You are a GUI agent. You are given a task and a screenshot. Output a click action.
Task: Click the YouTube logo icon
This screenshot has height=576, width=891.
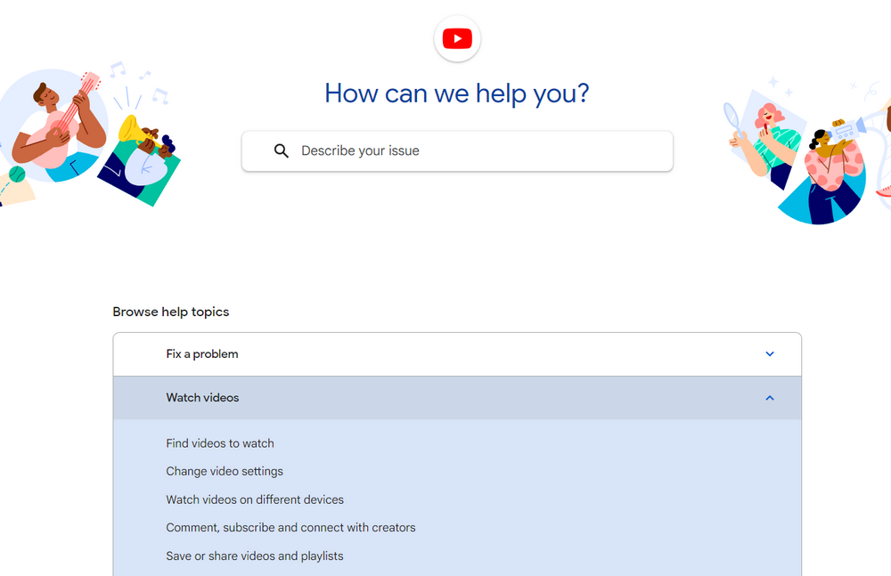pos(457,39)
